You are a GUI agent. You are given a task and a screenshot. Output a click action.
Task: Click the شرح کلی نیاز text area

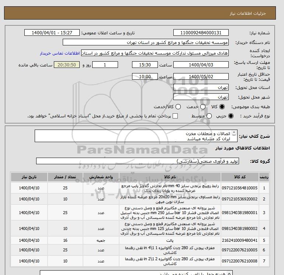136,136
